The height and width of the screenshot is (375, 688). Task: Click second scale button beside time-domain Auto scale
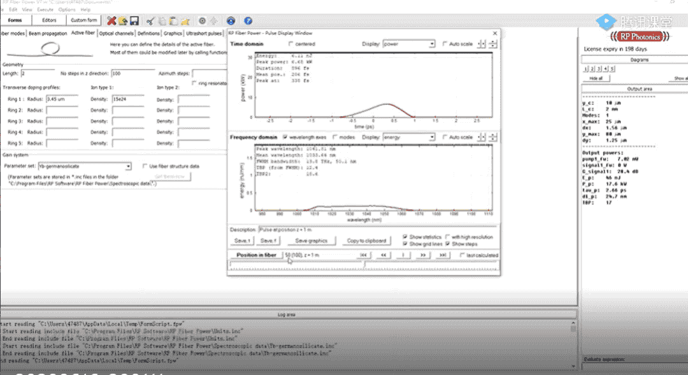492,44
